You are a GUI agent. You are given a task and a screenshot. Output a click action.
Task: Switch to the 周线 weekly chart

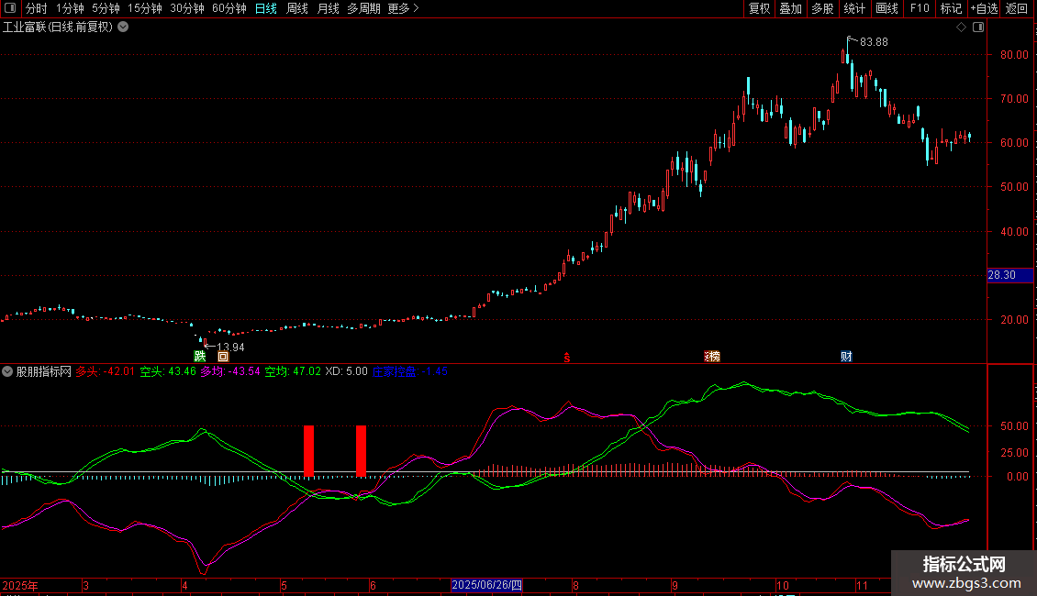(x=297, y=8)
